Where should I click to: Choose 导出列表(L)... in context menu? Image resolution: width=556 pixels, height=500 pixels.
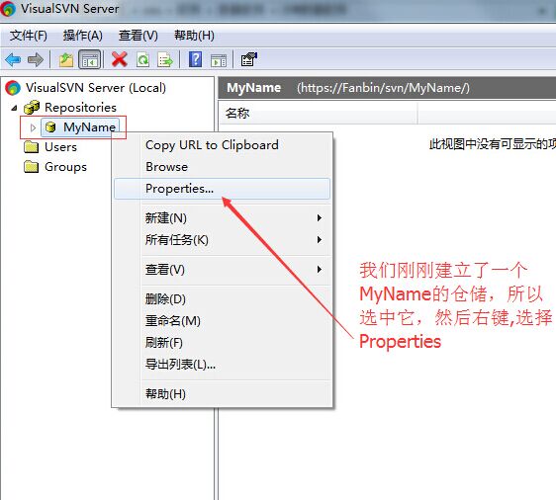point(222,365)
